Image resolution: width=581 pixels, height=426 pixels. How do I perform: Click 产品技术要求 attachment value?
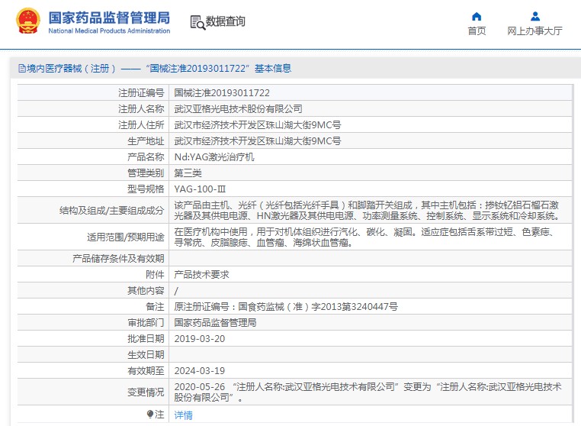click(x=201, y=275)
